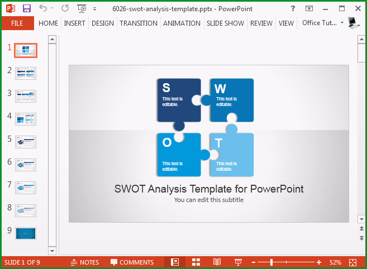Viewport: 367px width, 269px height.
Task: Adjust the zoom slider handle
Action: pyautogui.click(x=271, y=262)
